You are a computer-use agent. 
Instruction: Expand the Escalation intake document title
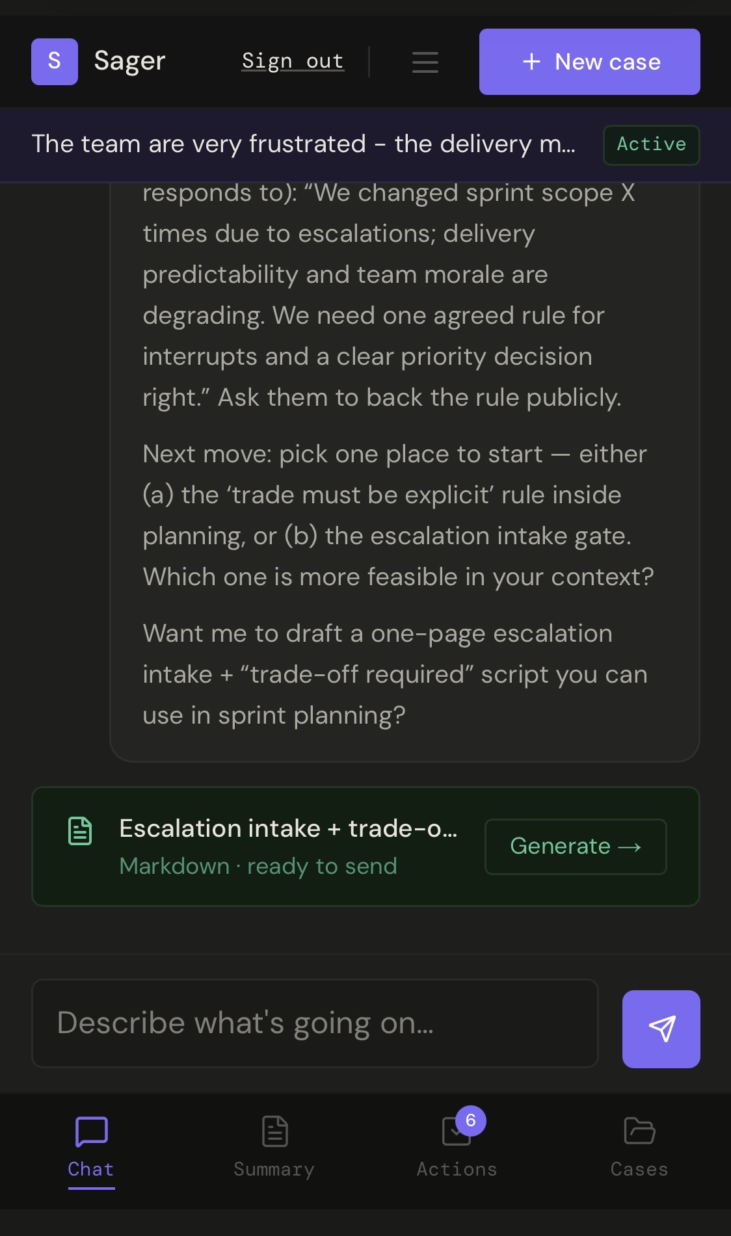point(289,828)
